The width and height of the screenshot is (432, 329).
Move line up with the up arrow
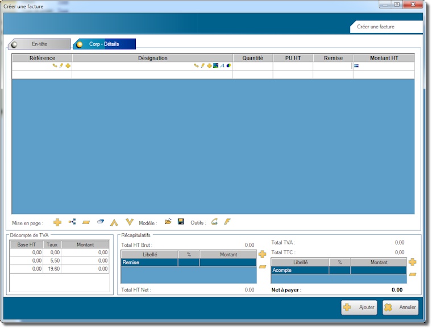click(x=114, y=222)
